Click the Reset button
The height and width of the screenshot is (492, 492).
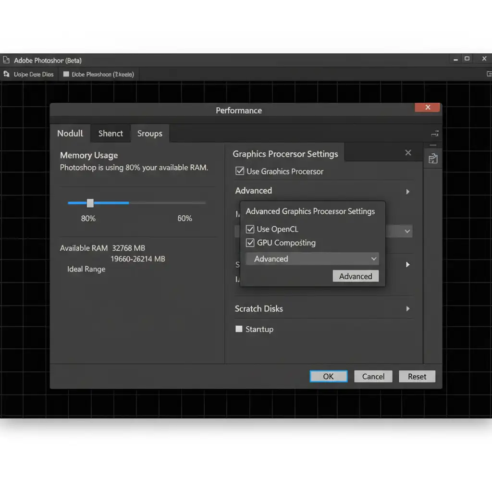click(x=417, y=377)
